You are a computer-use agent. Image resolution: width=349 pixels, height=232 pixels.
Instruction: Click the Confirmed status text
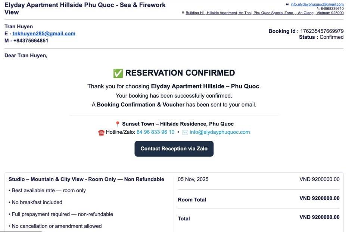coord(331,37)
